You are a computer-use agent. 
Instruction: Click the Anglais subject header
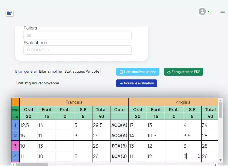pos(173,102)
